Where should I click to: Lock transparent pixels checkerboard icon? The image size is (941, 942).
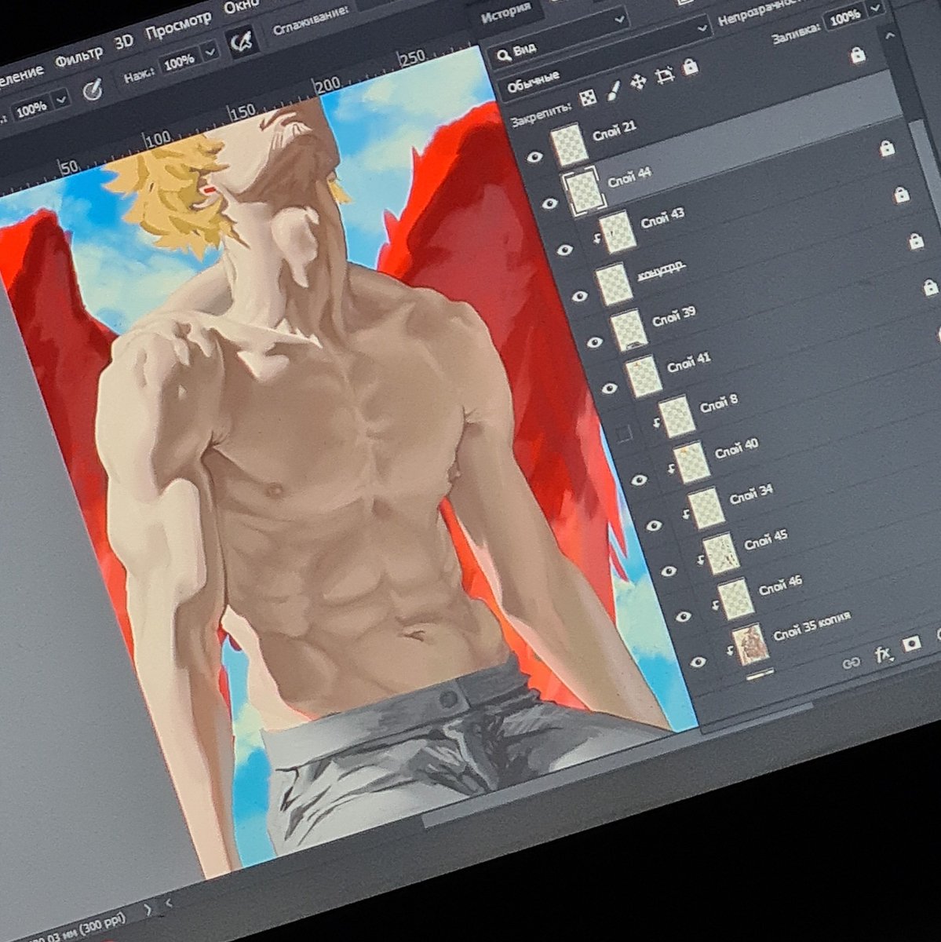pos(587,97)
